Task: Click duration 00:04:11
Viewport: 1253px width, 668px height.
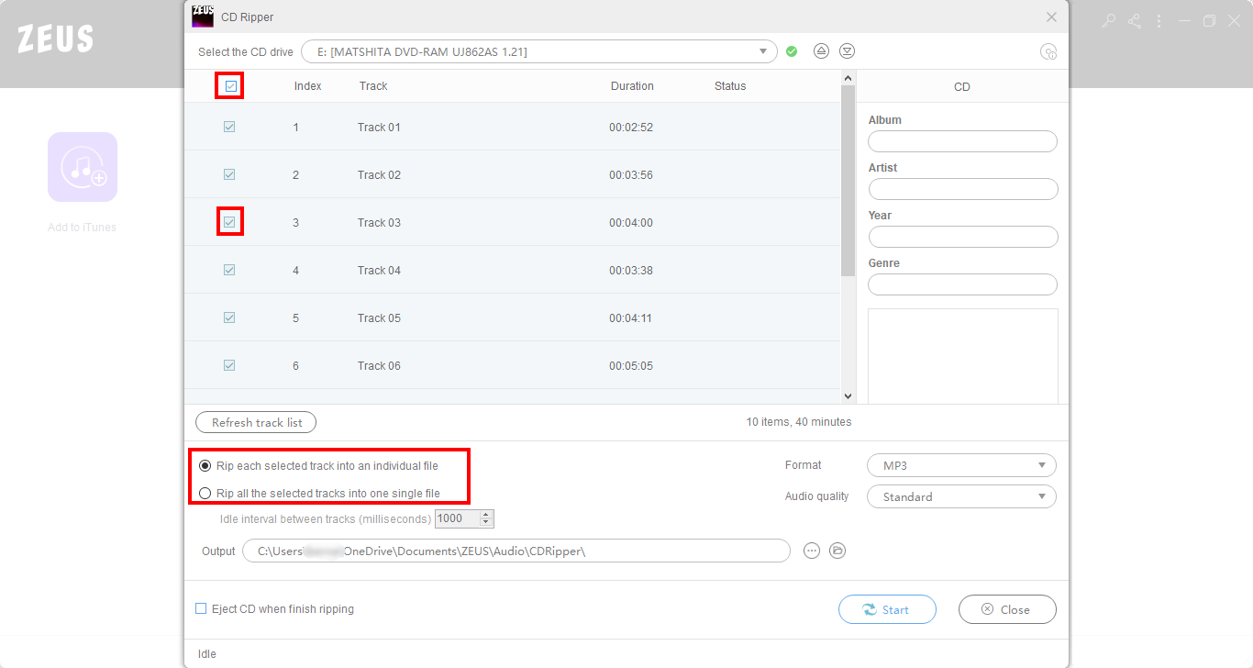Action: (631, 317)
